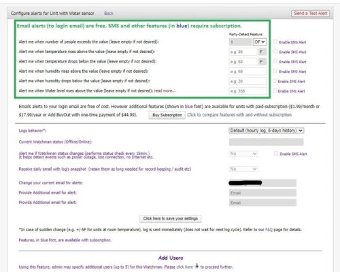This screenshot has width=340, height=272.
Task: Open Watchman status change alert dropdown
Action: coord(243,154)
